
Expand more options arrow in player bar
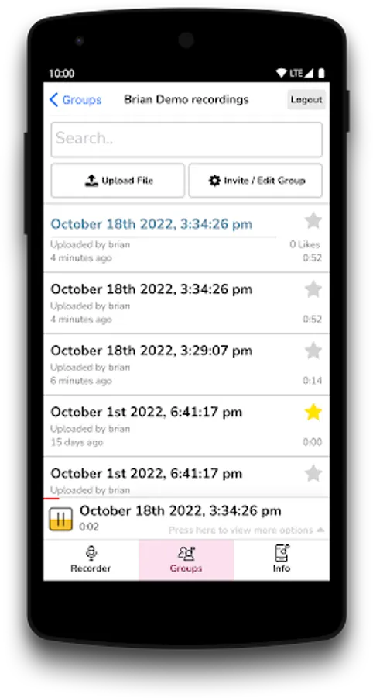click(x=320, y=530)
